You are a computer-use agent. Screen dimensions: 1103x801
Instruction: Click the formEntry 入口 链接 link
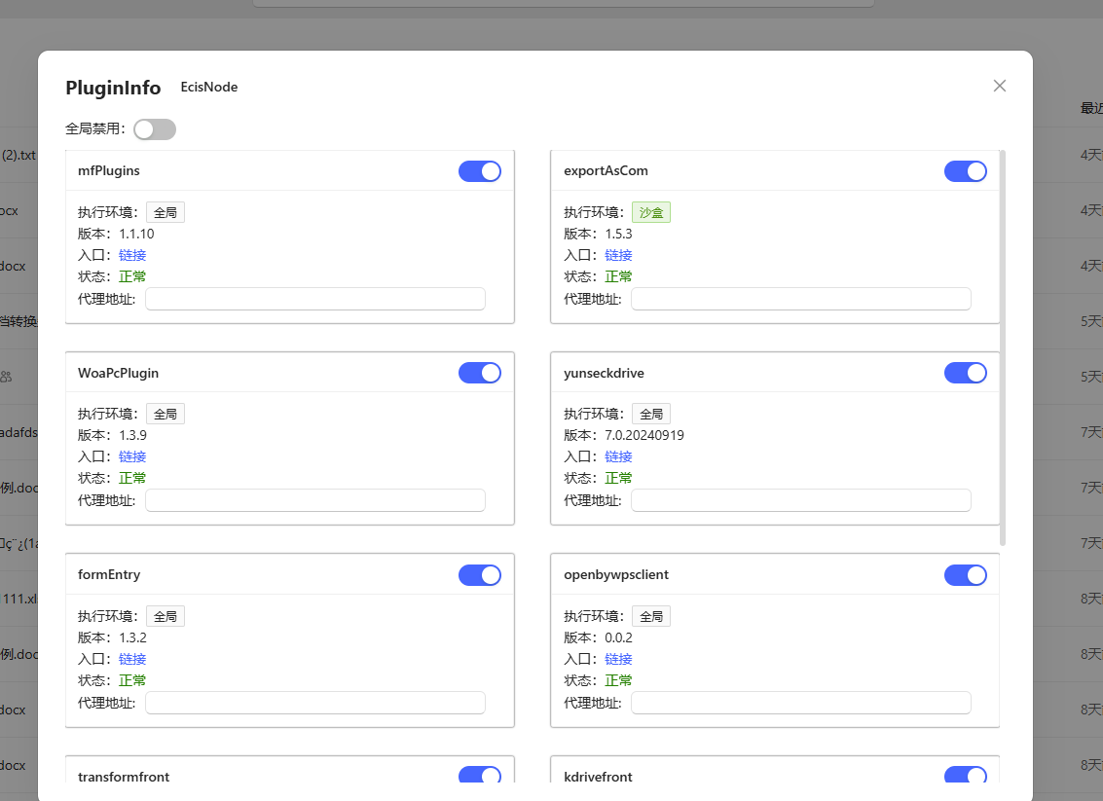[x=132, y=659]
